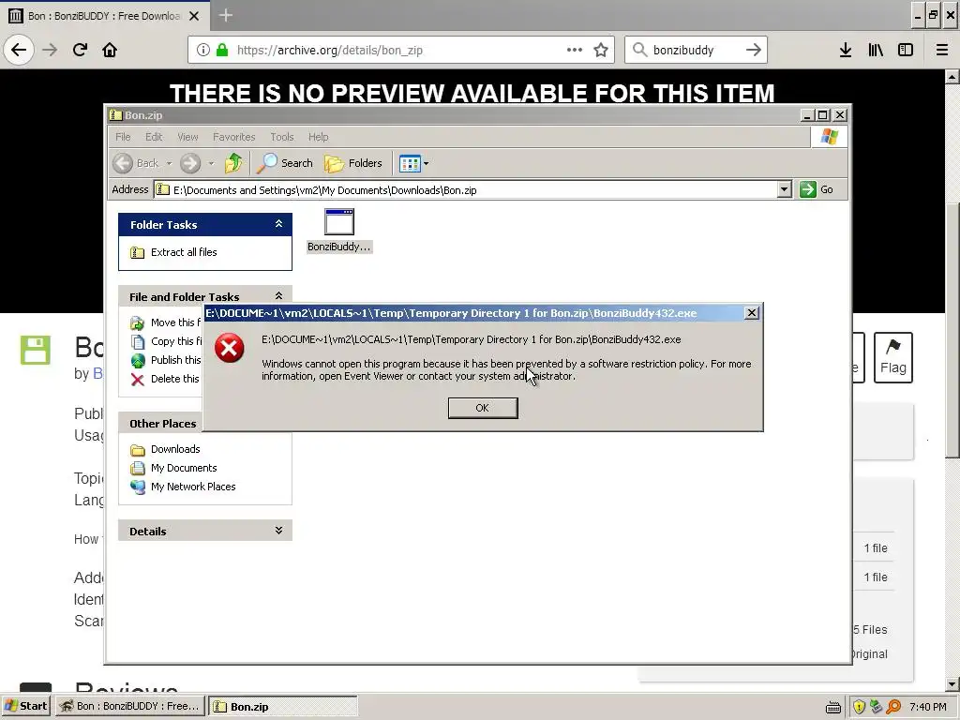Click the Start button
Screen dimensions: 960x720
pos(26,706)
